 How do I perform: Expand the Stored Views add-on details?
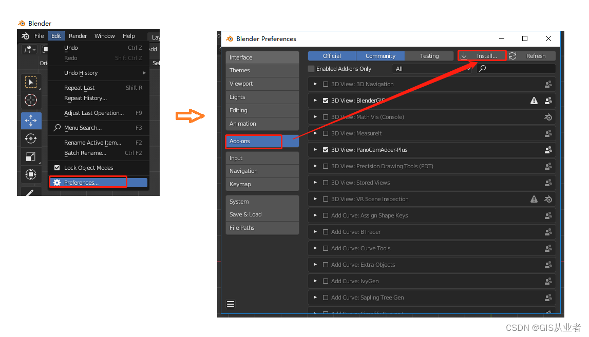coord(315,183)
